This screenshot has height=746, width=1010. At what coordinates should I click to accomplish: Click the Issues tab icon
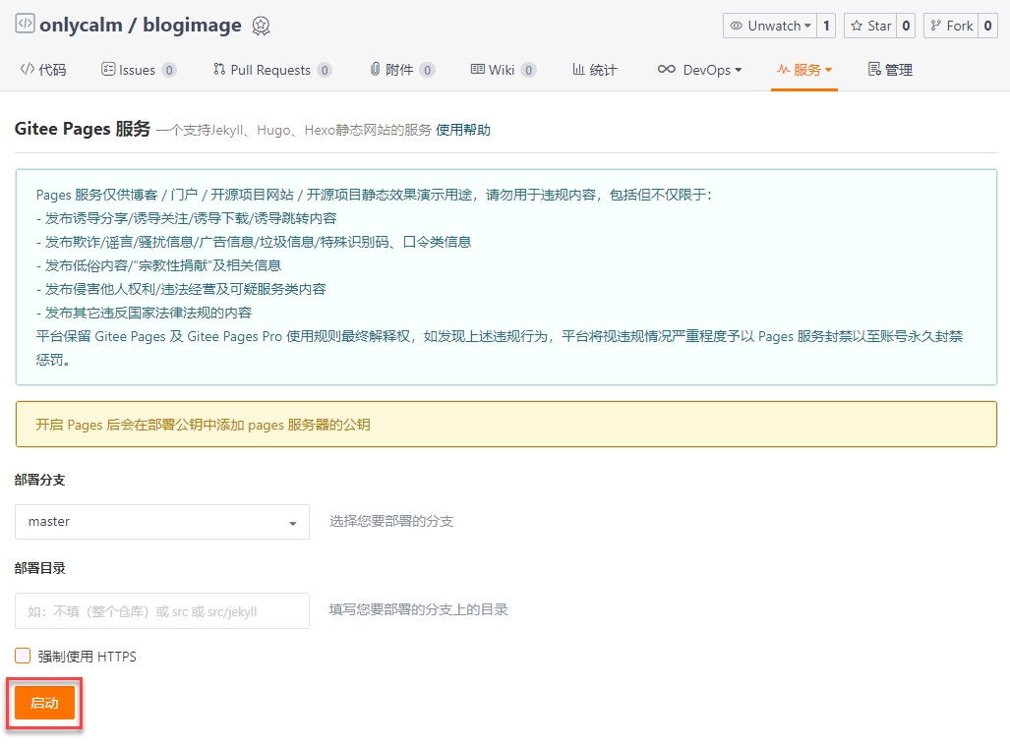point(108,69)
